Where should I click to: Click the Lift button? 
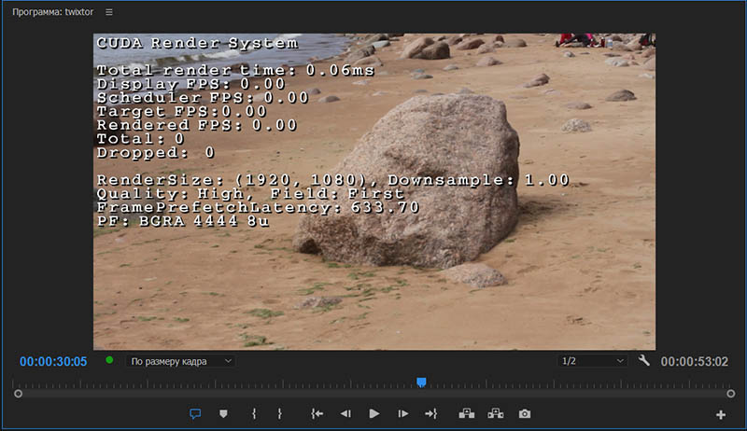pyautogui.click(x=466, y=414)
